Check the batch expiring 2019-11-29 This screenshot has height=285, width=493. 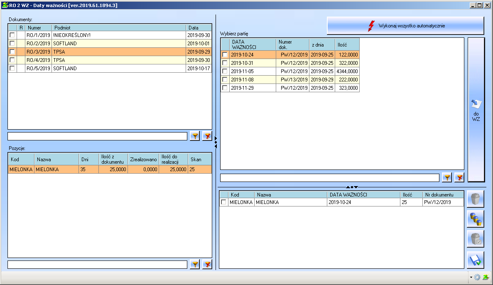click(x=225, y=88)
